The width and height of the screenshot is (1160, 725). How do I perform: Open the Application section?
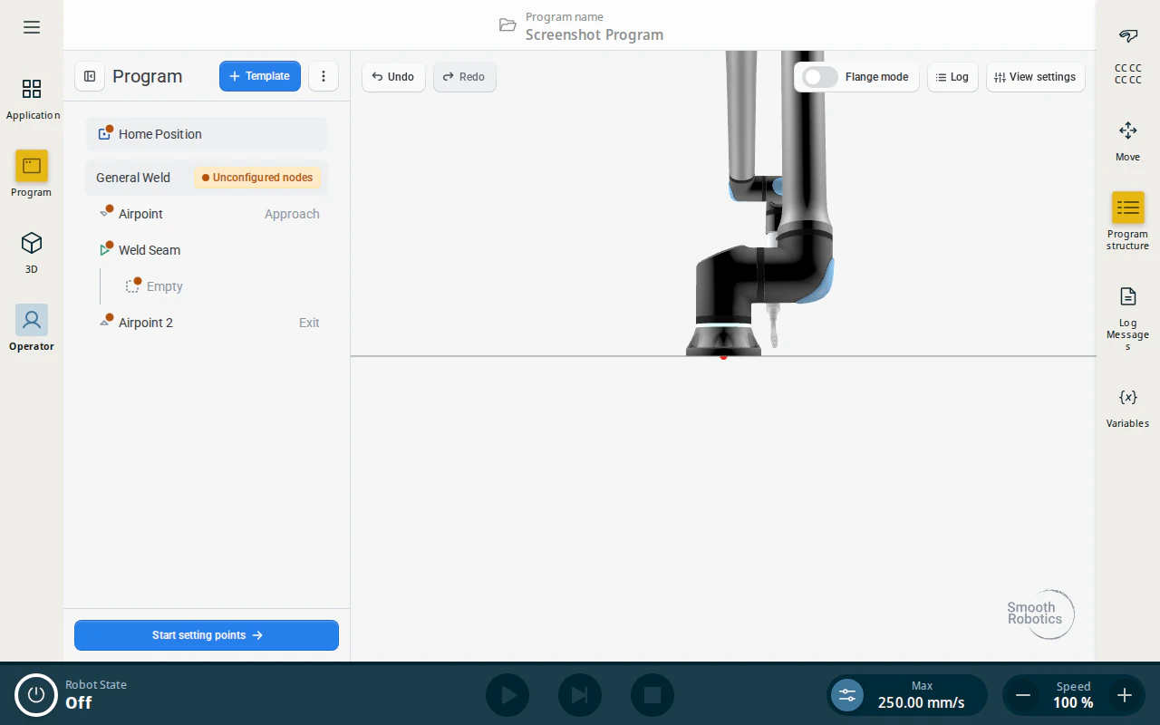click(32, 99)
